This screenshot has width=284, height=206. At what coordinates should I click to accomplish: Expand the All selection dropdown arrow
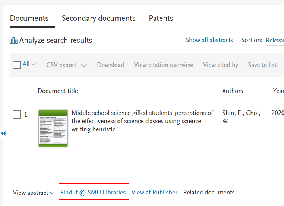click(34, 65)
